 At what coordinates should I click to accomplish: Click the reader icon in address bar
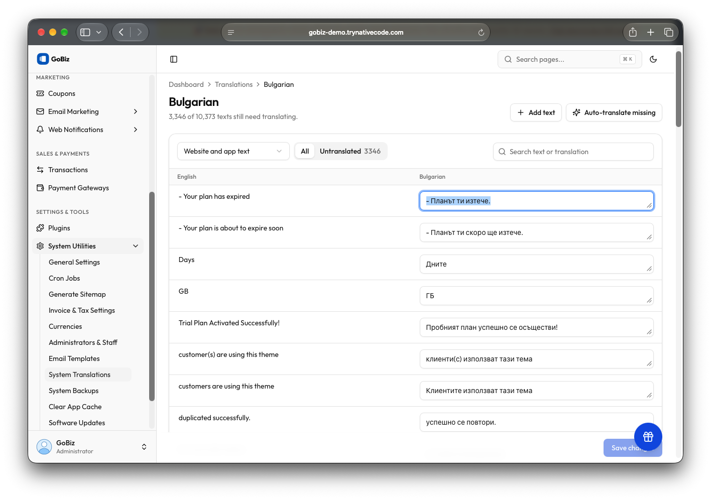click(x=231, y=32)
